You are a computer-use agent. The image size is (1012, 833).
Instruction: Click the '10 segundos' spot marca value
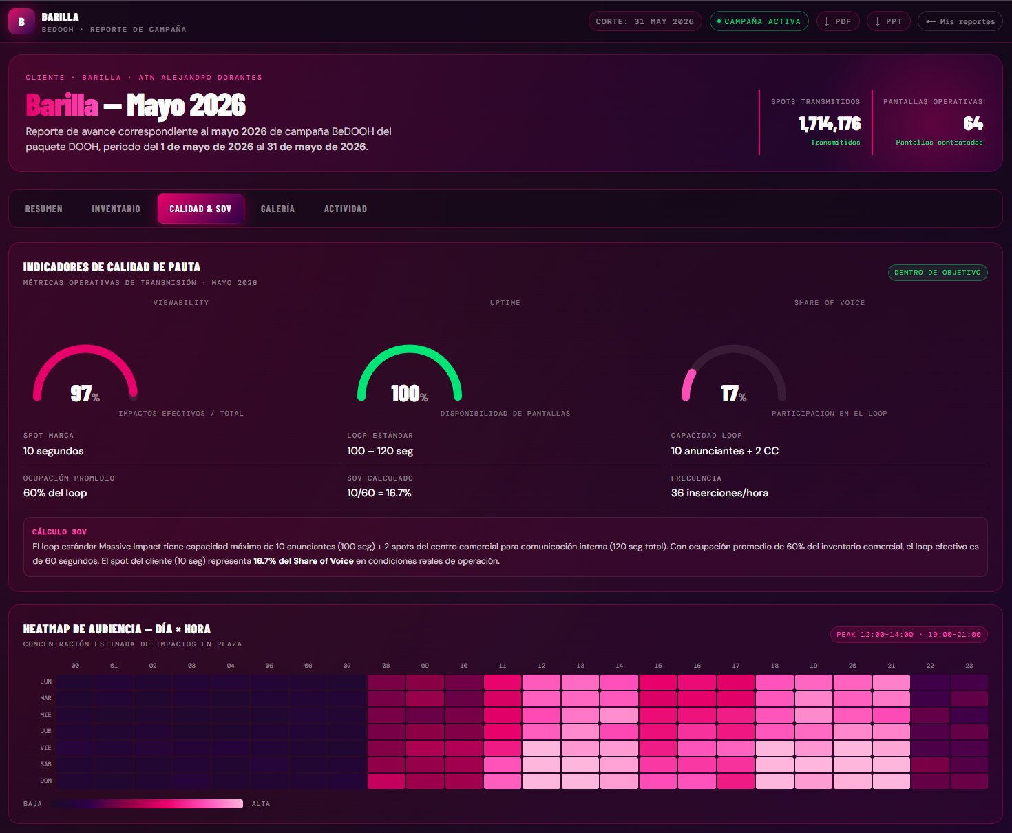(x=54, y=451)
